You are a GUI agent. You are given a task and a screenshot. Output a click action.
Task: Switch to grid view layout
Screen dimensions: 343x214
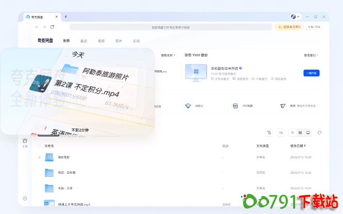(300, 133)
